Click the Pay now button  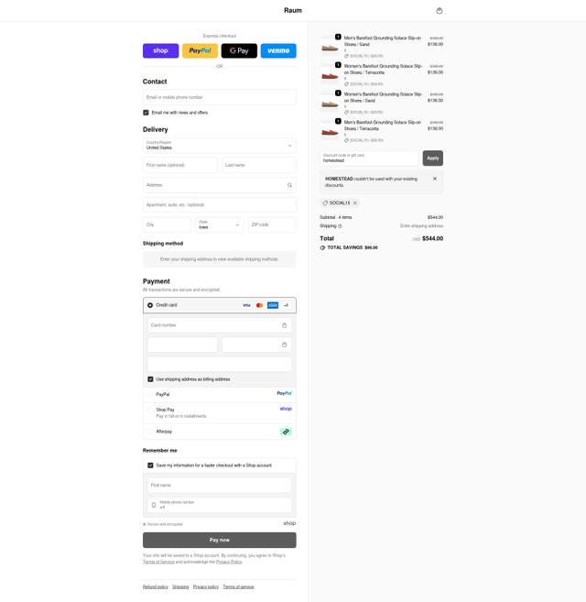coord(220,540)
